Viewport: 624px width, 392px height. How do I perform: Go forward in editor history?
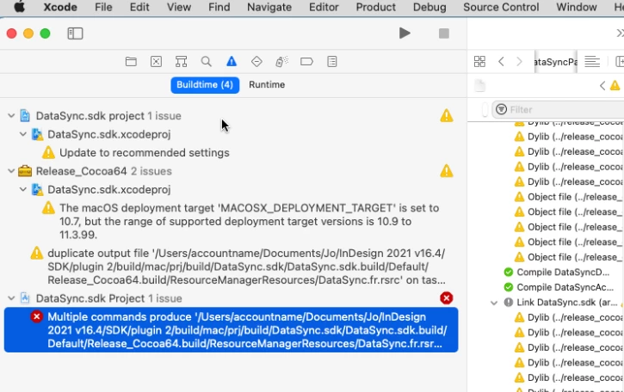pos(519,62)
